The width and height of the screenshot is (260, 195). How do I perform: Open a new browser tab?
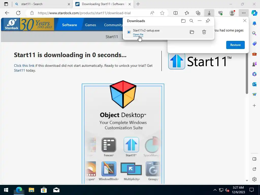click(x=138, y=4)
